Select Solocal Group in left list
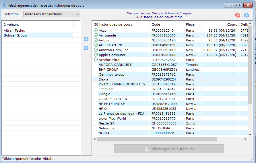The height and width of the screenshot is (163, 256). (x=38, y=35)
